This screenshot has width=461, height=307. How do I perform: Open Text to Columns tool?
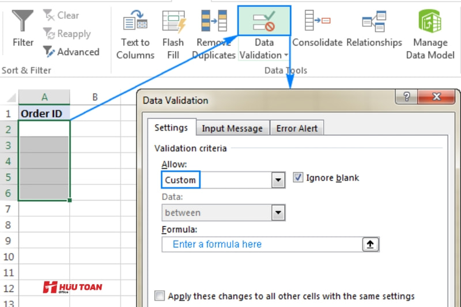tap(135, 34)
